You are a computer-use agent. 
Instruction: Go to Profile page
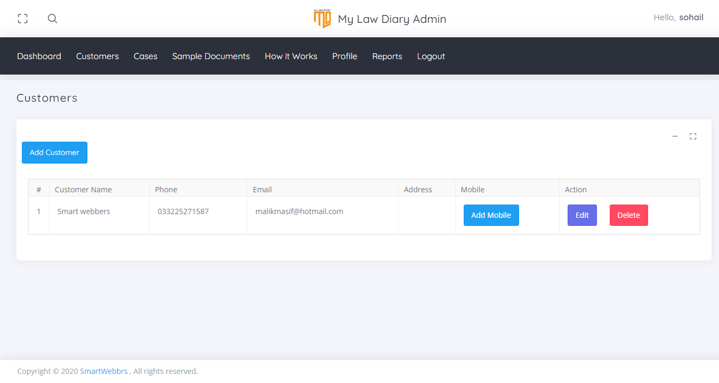344,56
